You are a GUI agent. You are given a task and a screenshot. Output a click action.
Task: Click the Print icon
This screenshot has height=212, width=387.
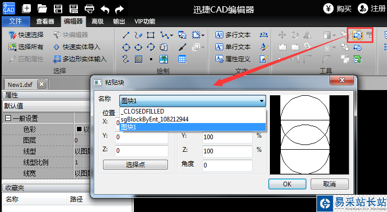[89, 9]
